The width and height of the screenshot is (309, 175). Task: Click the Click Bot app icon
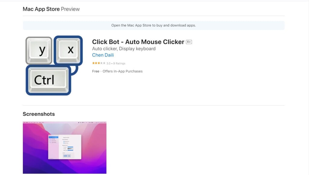(54, 65)
